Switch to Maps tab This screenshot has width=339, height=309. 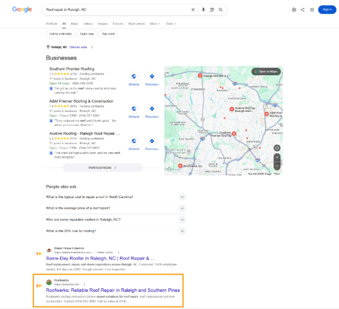coord(75,24)
